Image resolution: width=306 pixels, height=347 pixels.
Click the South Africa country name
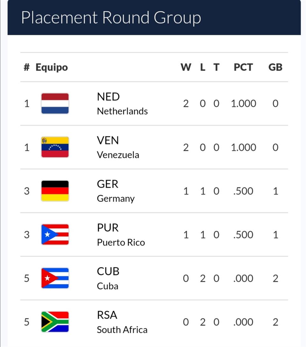click(x=122, y=330)
